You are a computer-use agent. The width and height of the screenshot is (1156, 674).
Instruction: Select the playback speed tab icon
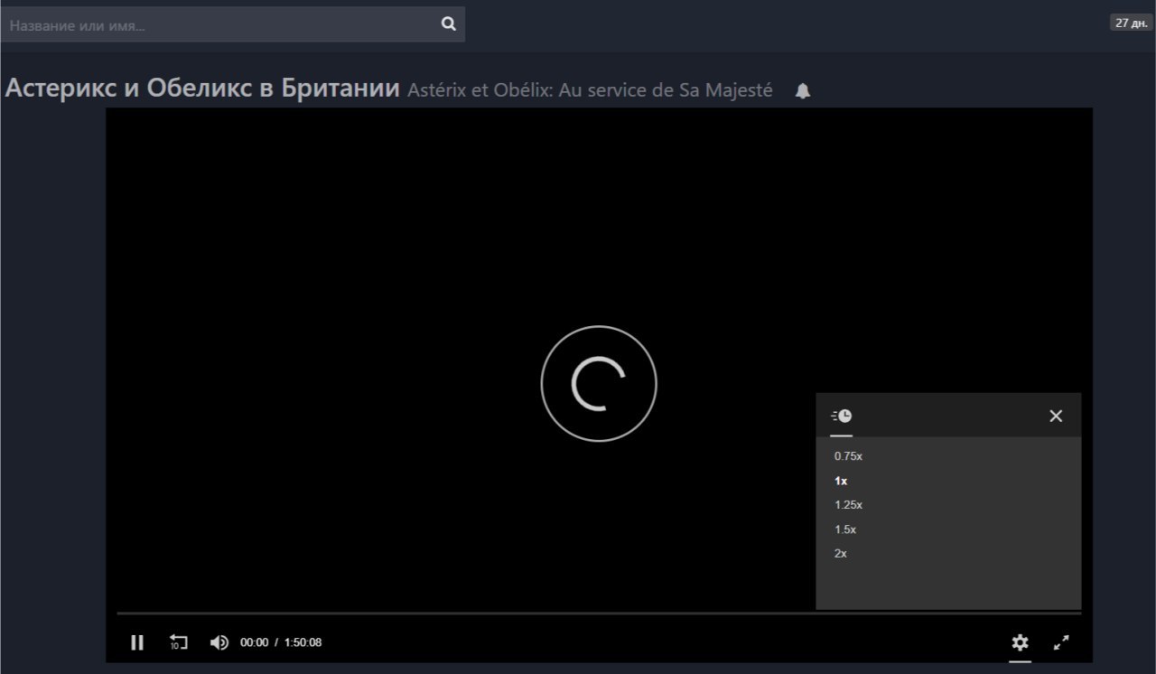click(x=841, y=416)
